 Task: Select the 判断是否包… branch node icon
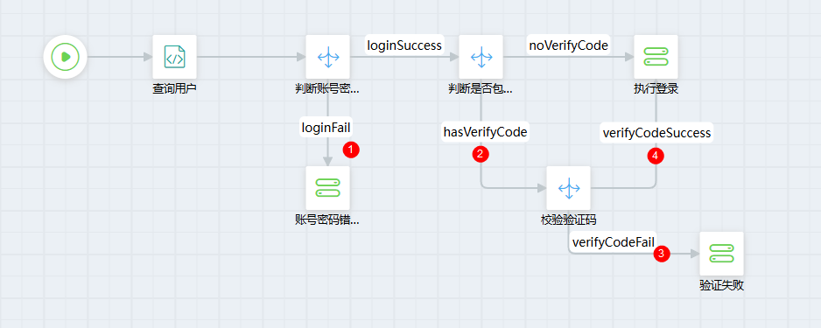click(x=481, y=57)
